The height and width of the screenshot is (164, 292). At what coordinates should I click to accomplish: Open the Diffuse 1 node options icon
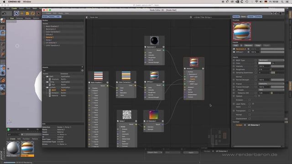(x=163, y=82)
